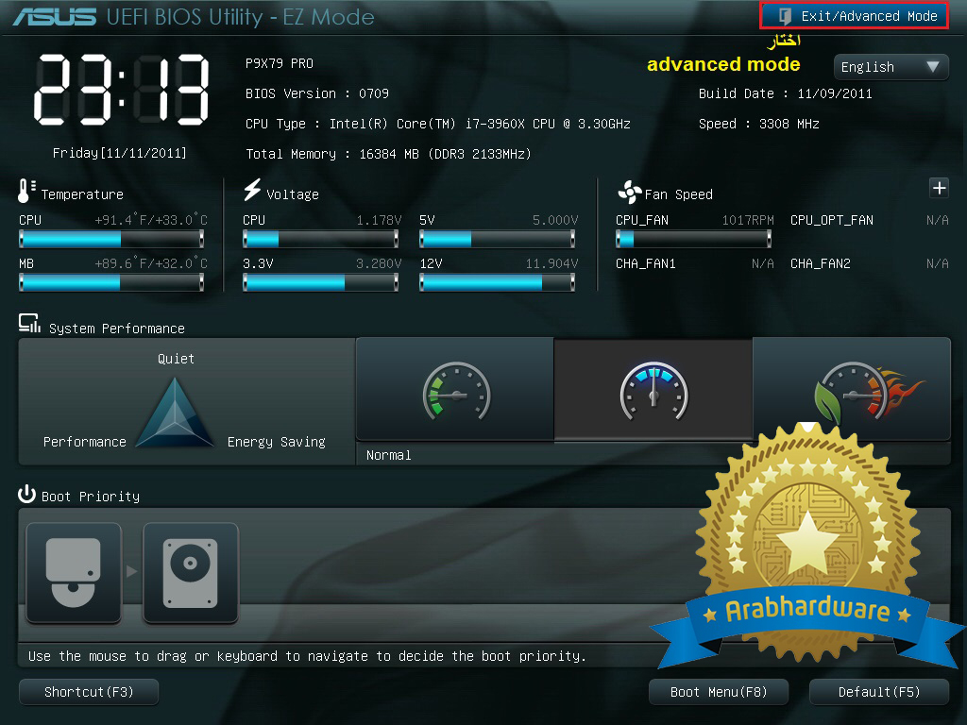Click the ASUS logo
This screenshot has width=967, height=725.
click(54, 17)
